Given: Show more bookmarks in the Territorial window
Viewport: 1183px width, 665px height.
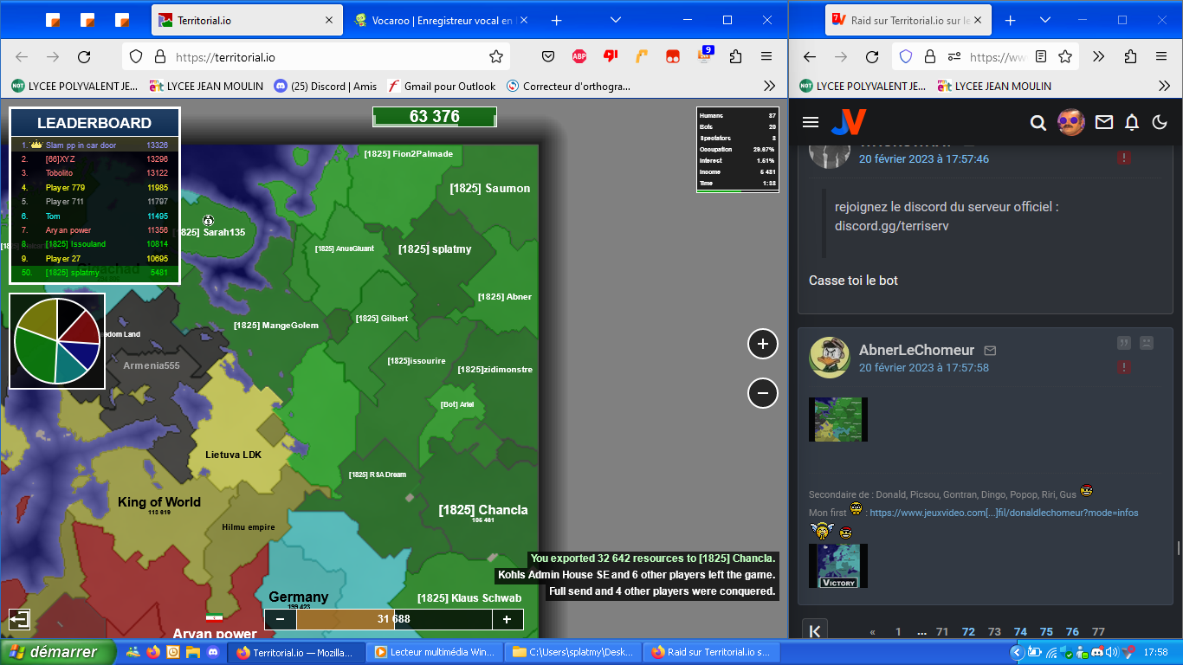Looking at the screenshot, I should [x=769, y=86].
